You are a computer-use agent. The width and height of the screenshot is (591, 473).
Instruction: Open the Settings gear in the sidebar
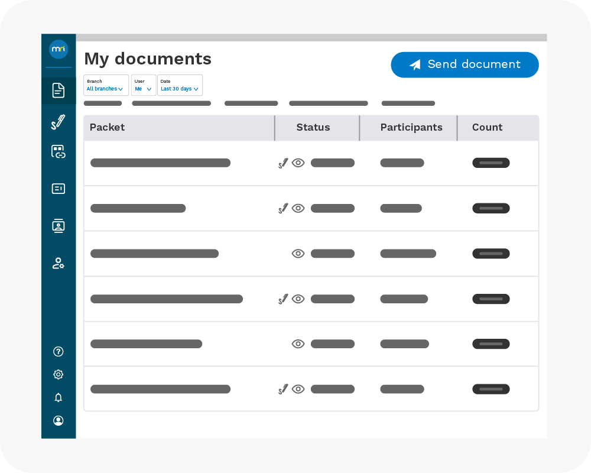click(59, 374)
